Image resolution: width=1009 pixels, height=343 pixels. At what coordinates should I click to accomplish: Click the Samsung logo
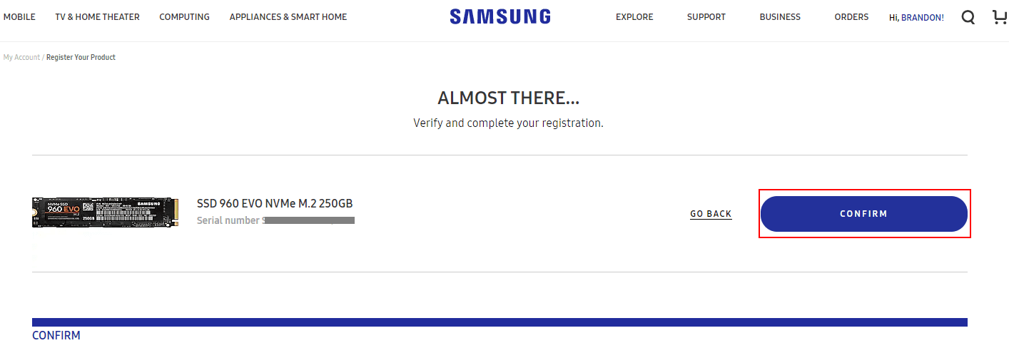500,17
